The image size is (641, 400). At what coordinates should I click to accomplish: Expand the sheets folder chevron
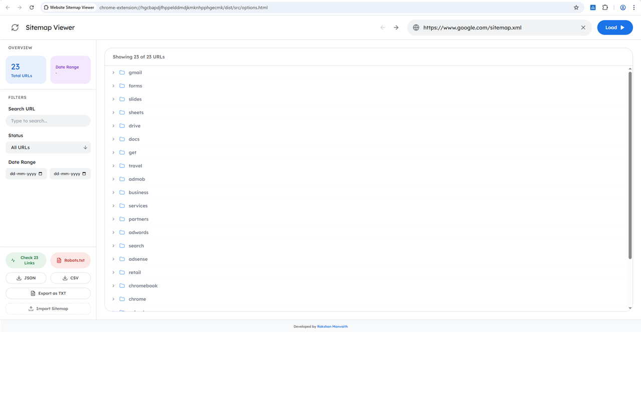pos(113,112)
